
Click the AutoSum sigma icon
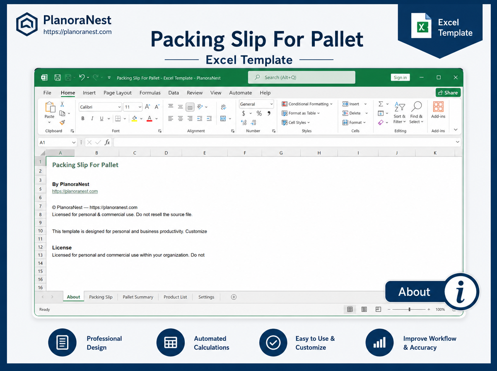[381, 104]
